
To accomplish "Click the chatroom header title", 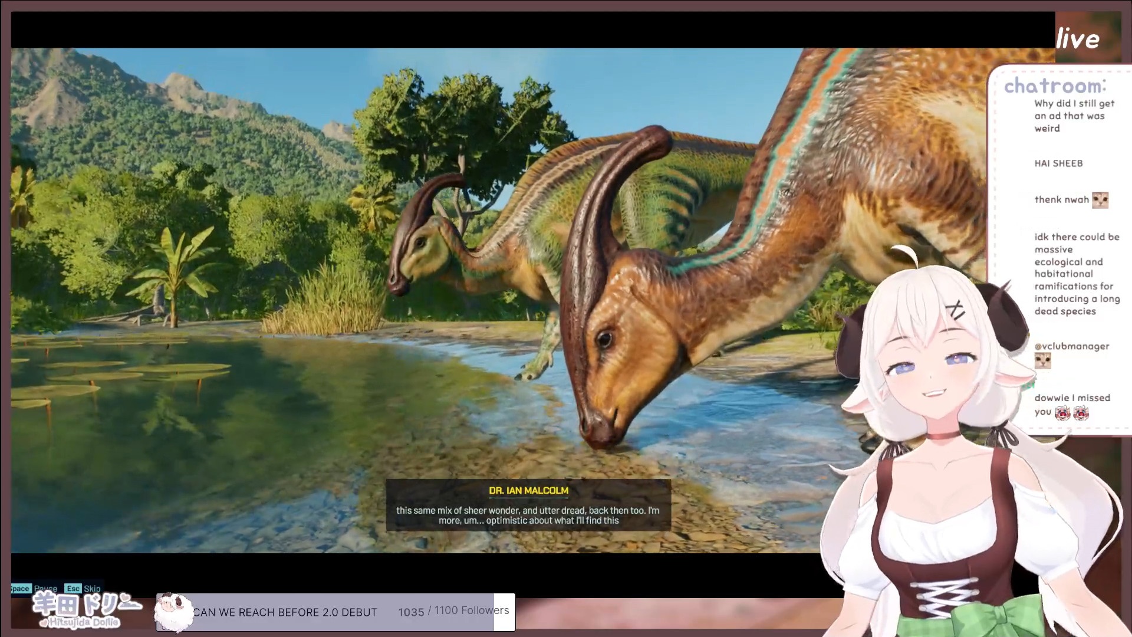I will click(x=1055, y=86).
